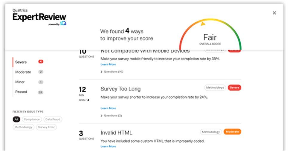This screenshot has width=290, height=151.
Task: Enable the Methodology filter chip
Action: 23,127
